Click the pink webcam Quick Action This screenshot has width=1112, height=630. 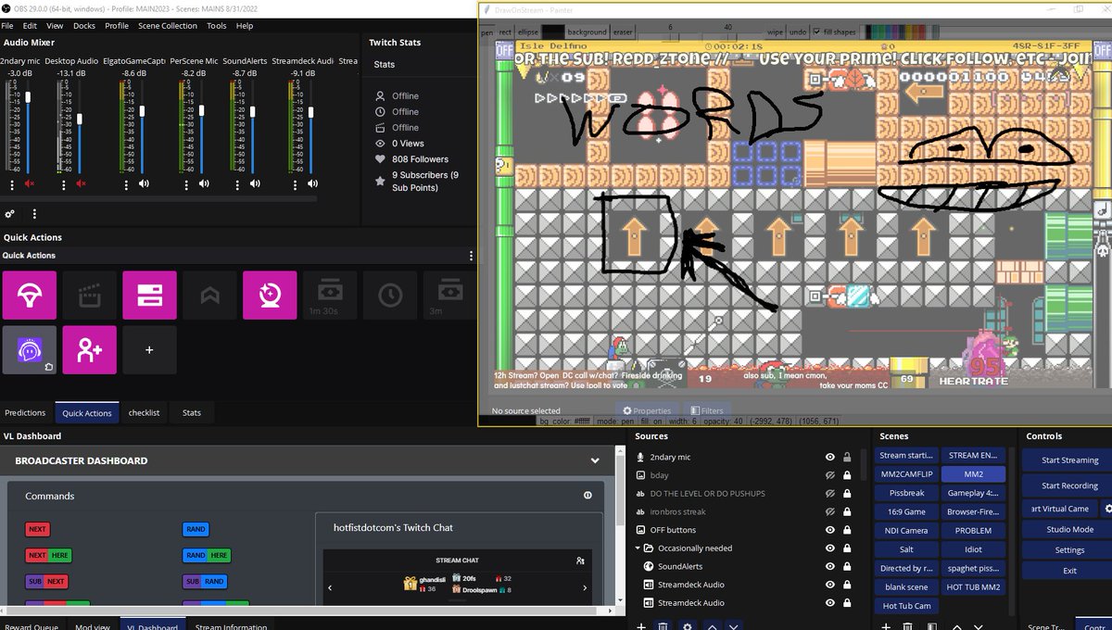click(270, 296)
